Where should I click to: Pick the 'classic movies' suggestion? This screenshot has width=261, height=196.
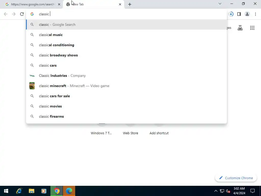[x=126, y=106]
